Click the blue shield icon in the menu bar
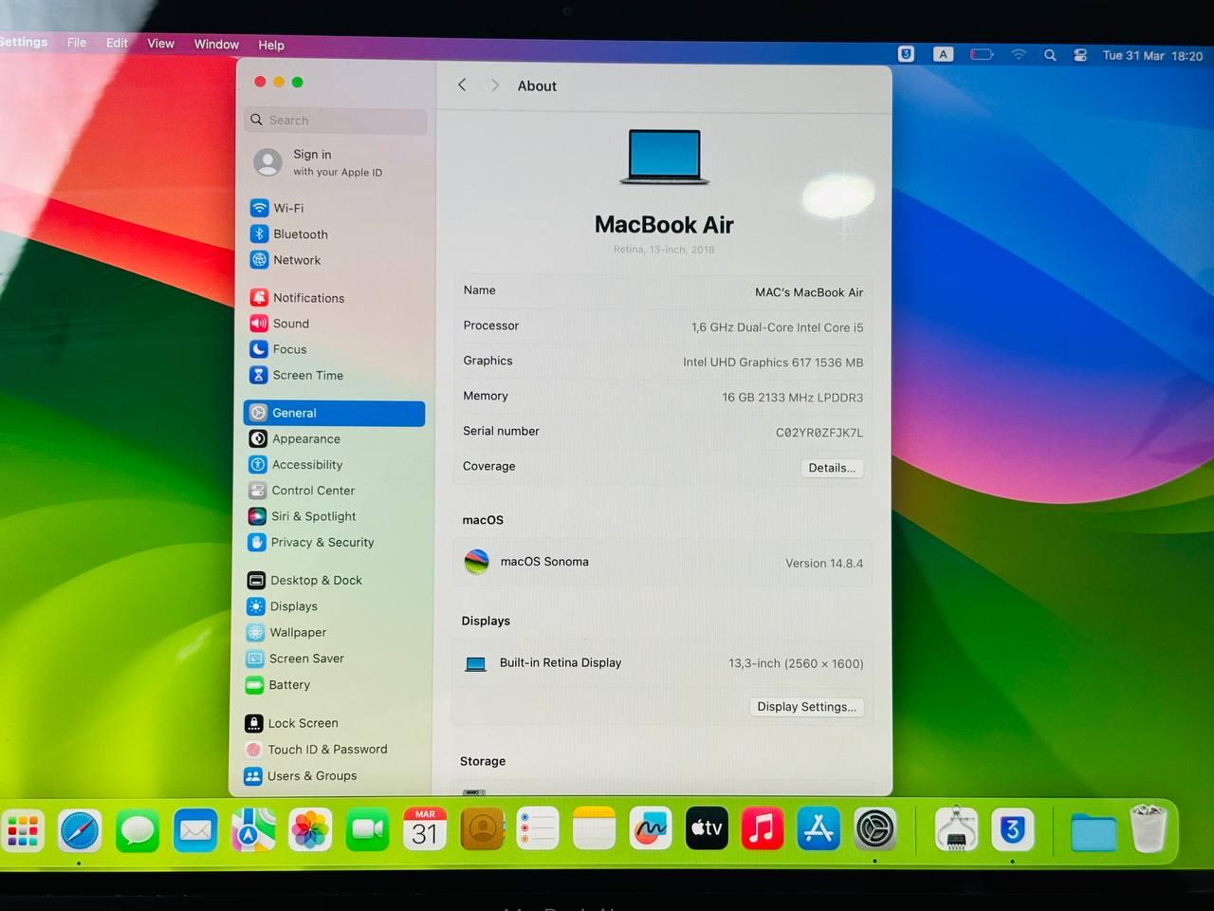 (907, 54)
